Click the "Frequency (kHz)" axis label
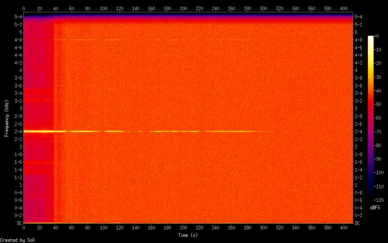 pos(7,118)
